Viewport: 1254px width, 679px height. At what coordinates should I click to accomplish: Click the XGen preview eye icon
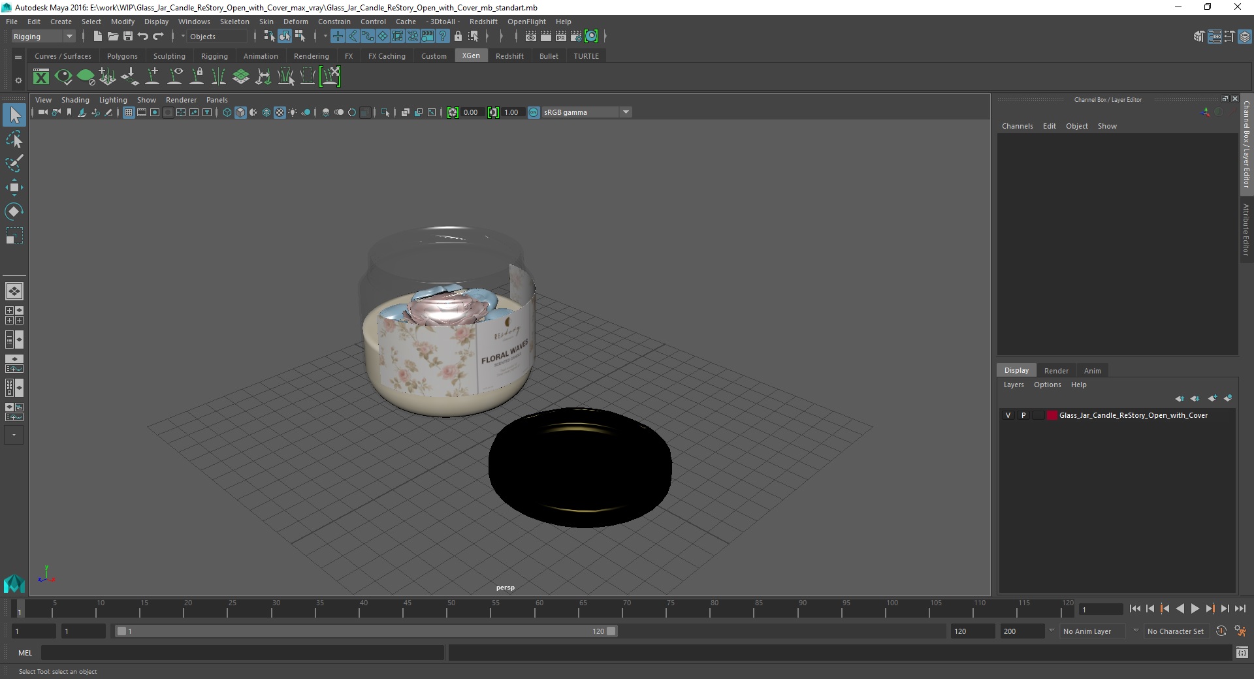[63, 77]
